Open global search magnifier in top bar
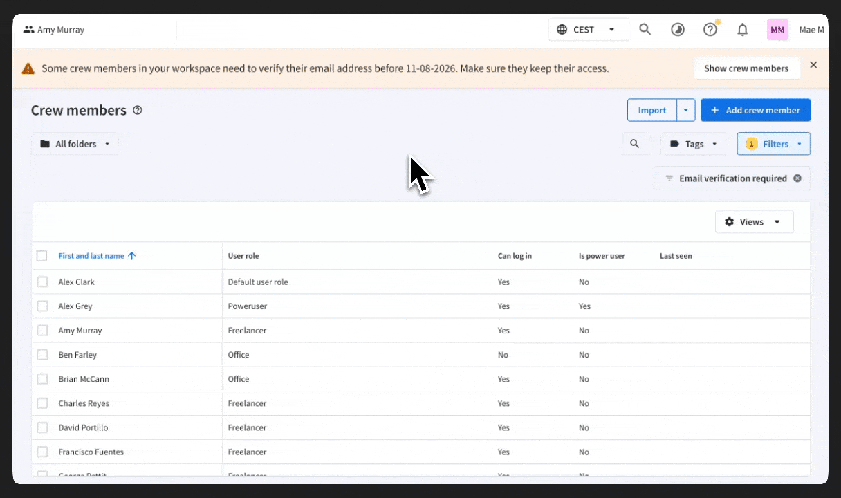 tap(645, 30)
